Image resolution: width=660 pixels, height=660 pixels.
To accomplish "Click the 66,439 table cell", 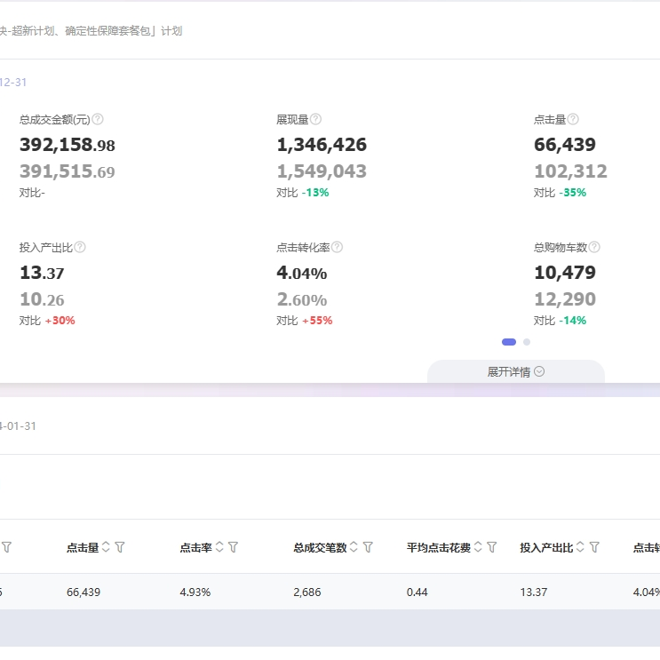I will 83,592.
